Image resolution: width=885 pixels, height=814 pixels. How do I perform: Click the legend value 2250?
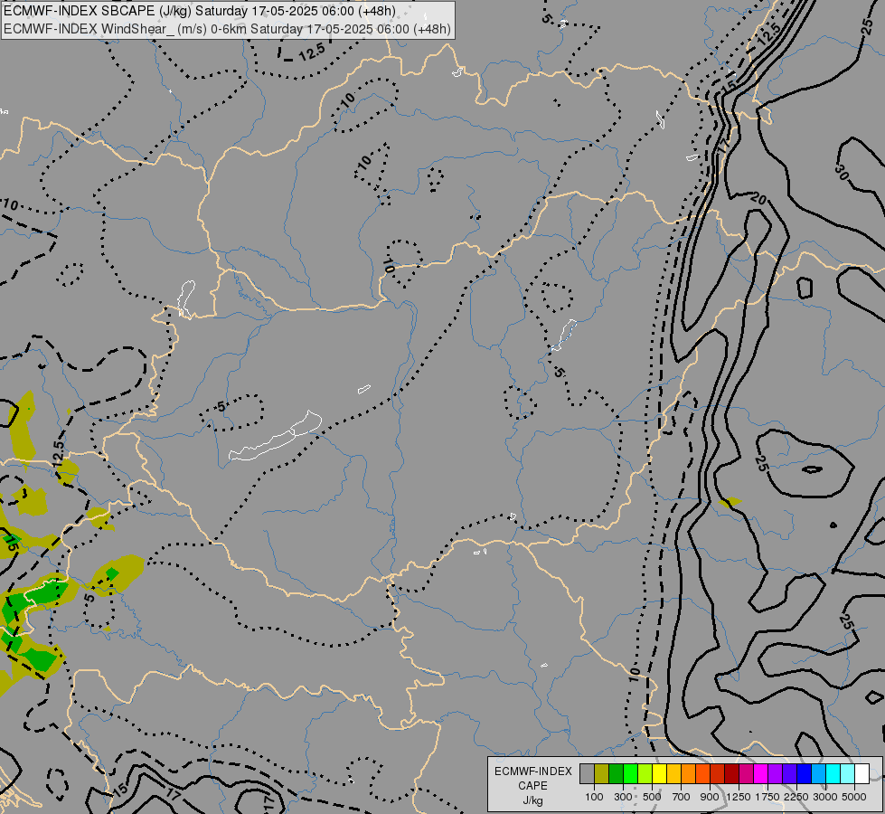coord(796,797)
